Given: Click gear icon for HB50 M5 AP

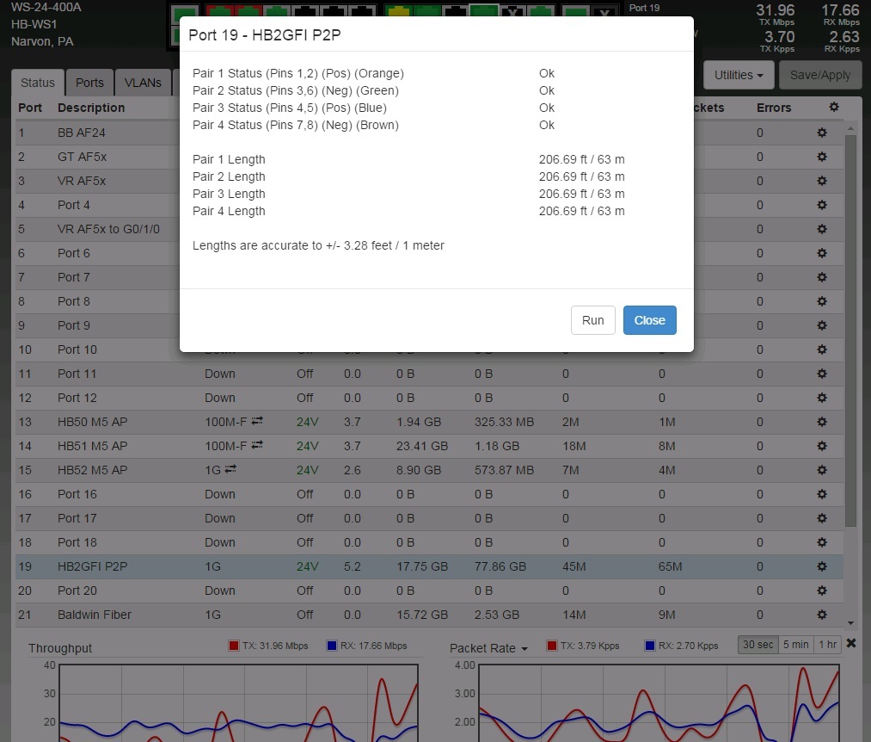Looking at the screenshot, I should click(x=821, y=422).
